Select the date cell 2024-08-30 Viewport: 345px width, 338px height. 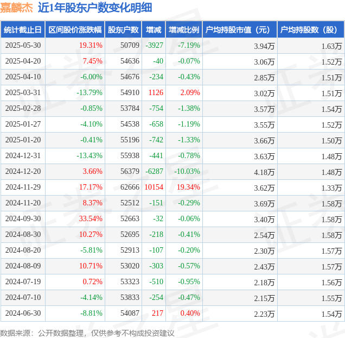tap(23, 235)
